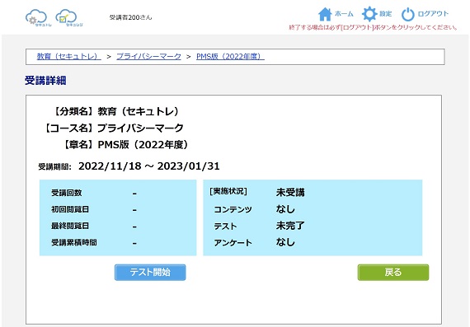Click the ホーム text label
The image size is (470, 327).
(344, 14)
